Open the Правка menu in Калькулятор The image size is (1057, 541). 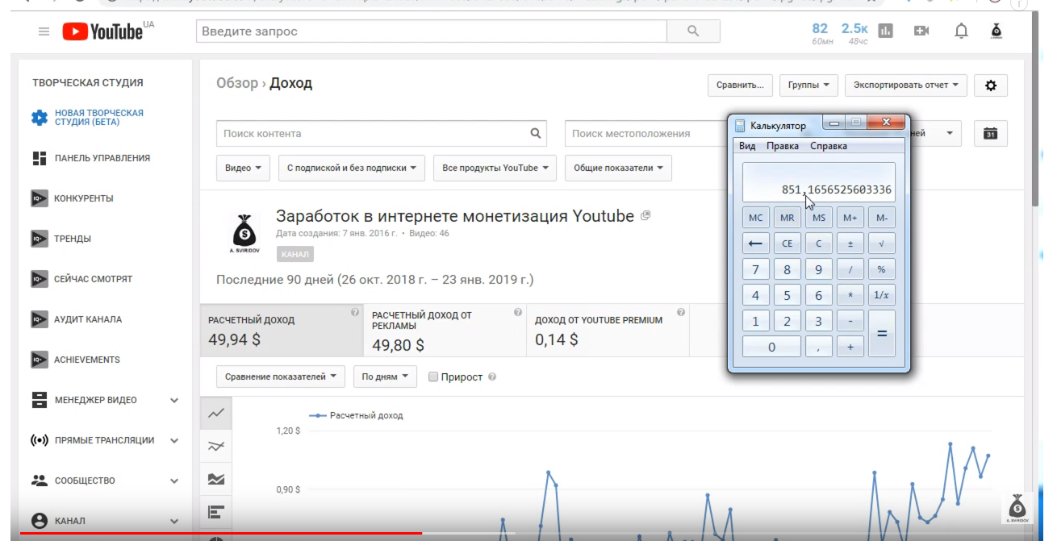click(782, 146)
